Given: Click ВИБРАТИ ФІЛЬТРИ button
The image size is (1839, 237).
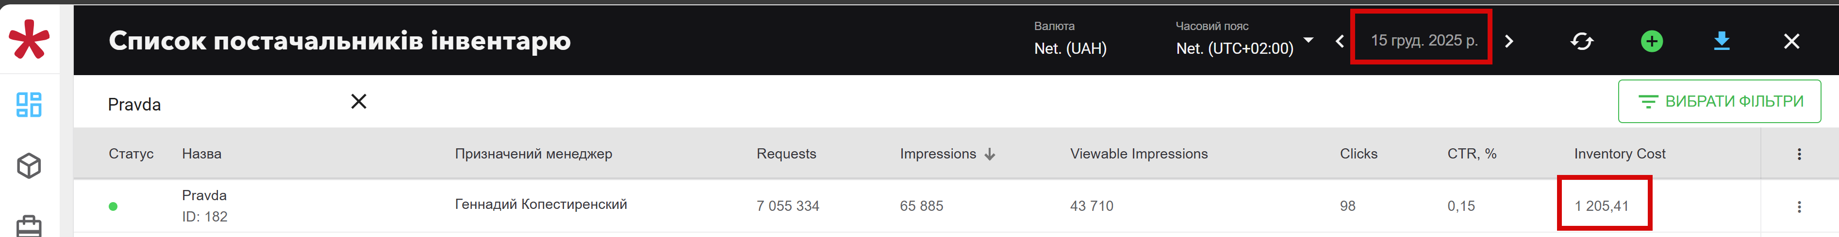Looking at the screenshot, I should point(1719,101).
